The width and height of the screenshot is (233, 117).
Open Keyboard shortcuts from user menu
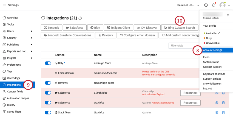click(x=214, y=74)
